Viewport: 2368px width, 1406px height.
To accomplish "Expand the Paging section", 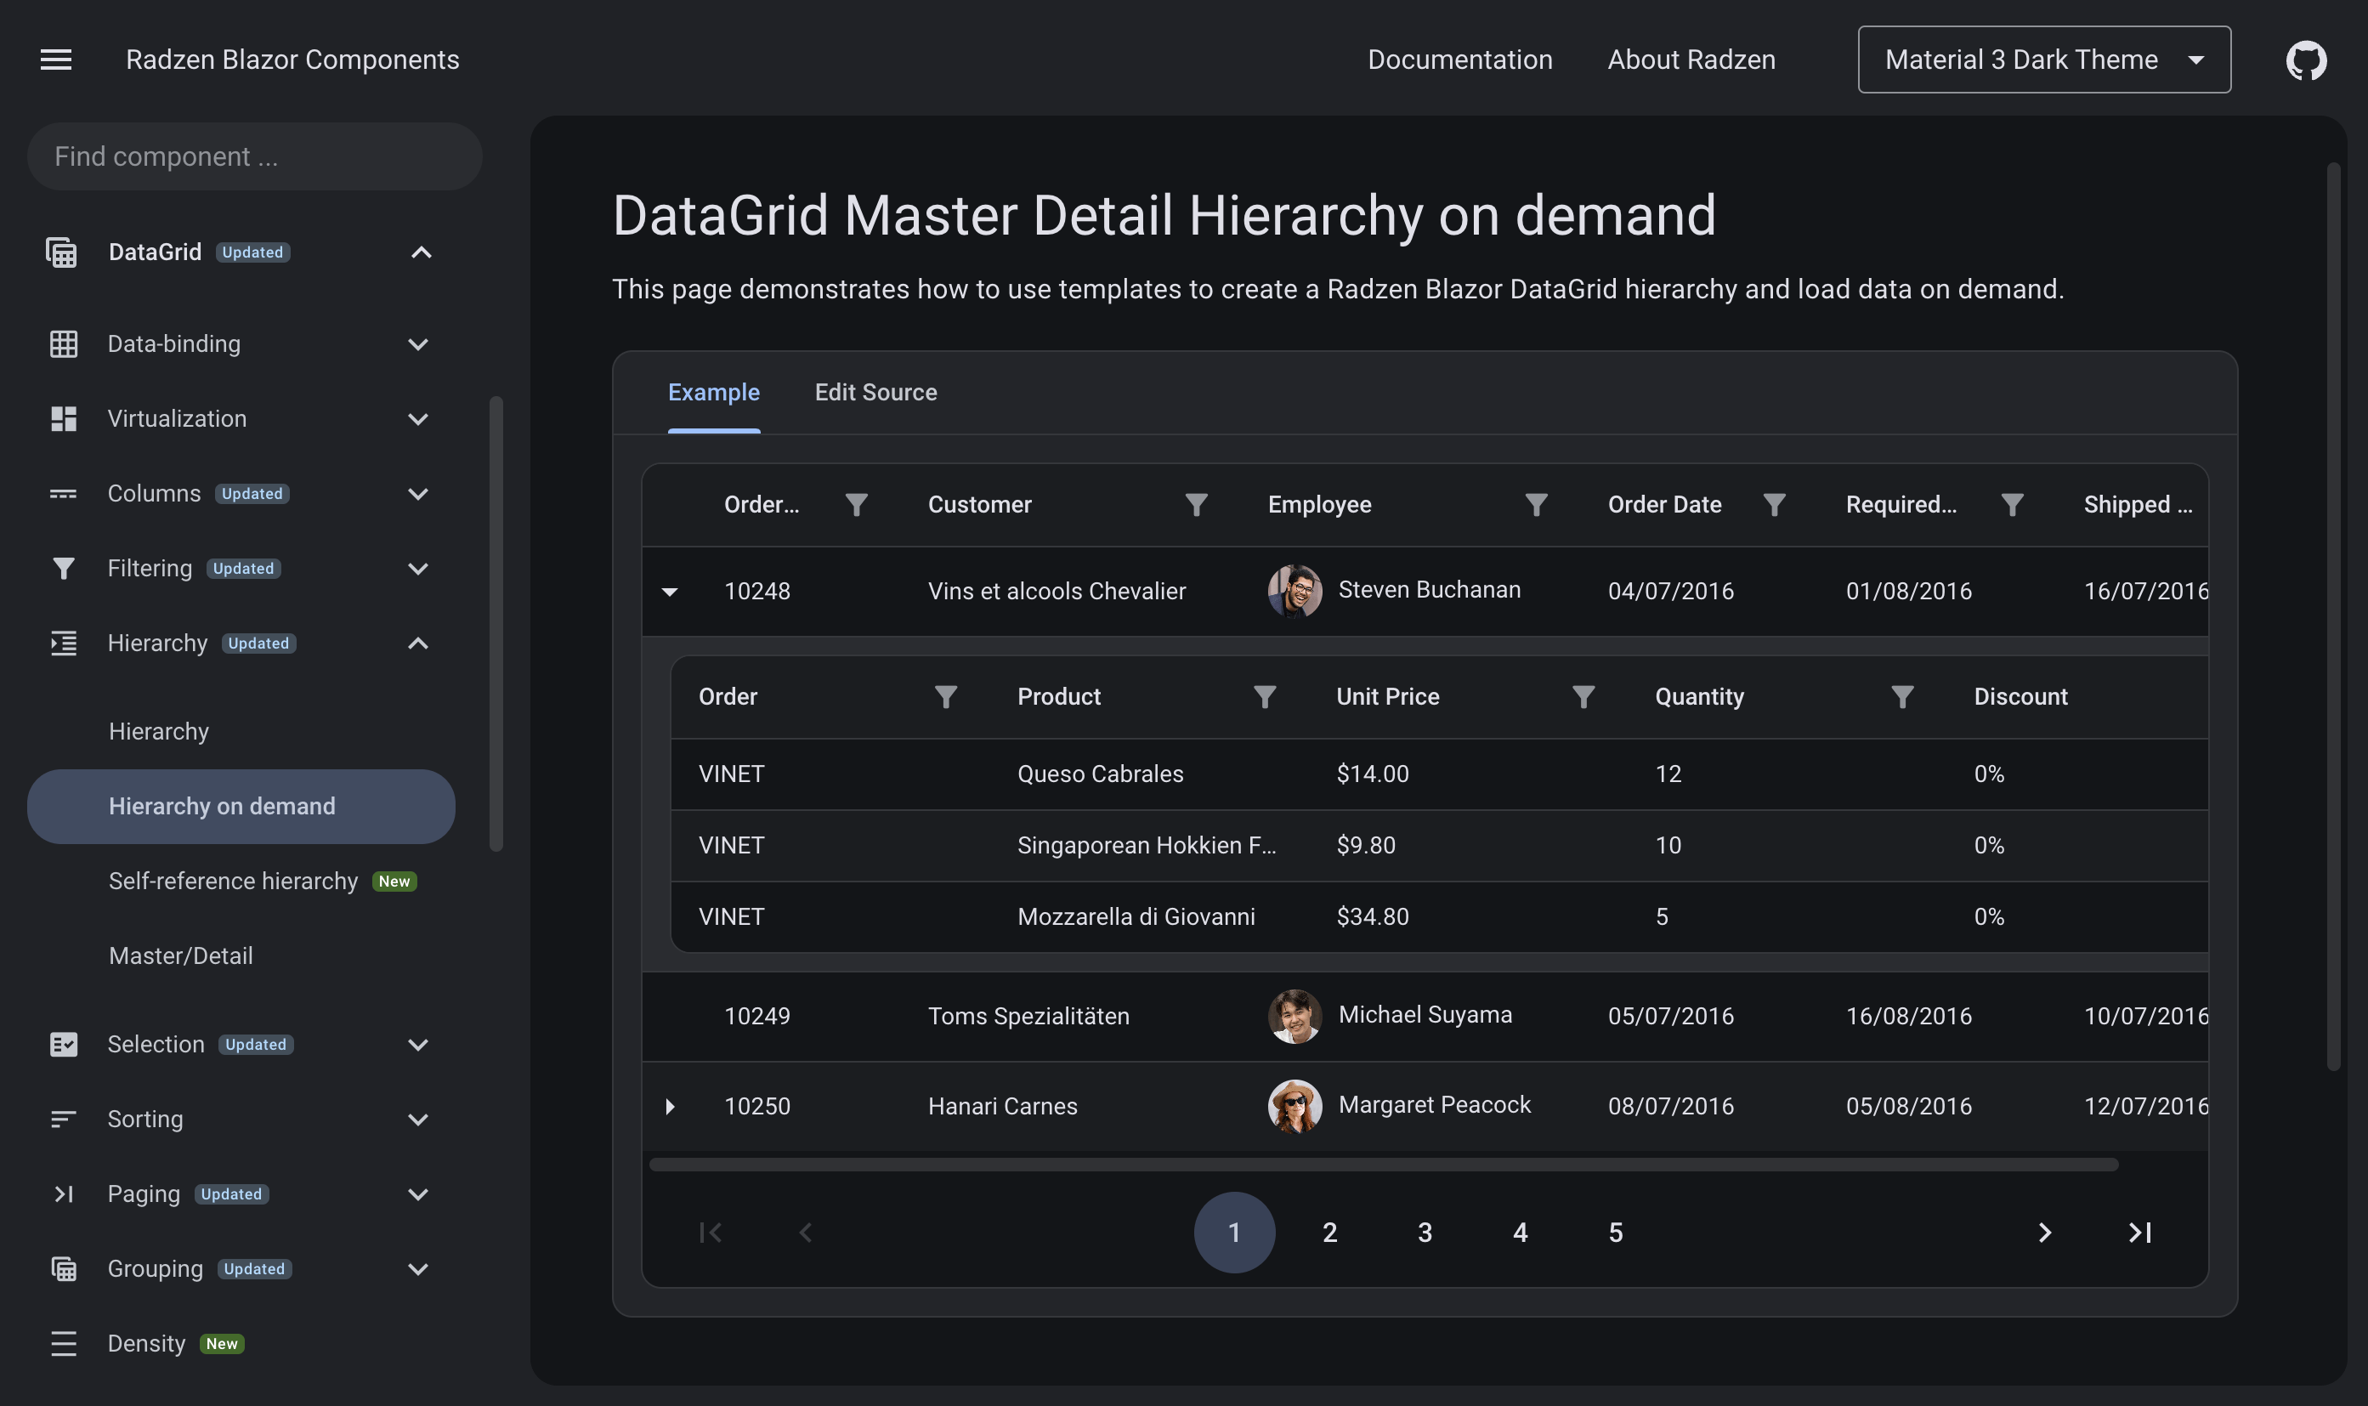I will (417, 1193).
